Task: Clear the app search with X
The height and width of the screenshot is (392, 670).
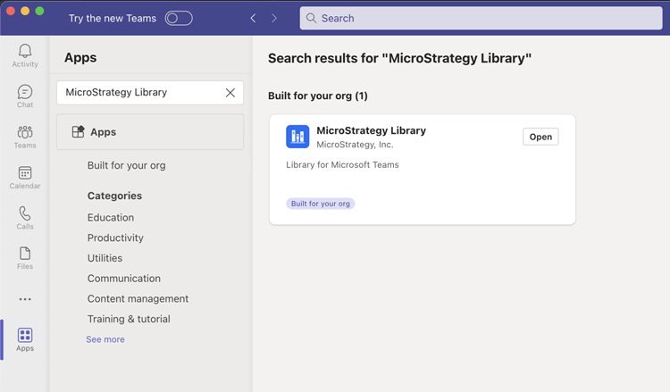Action: (x=230, y=93)
